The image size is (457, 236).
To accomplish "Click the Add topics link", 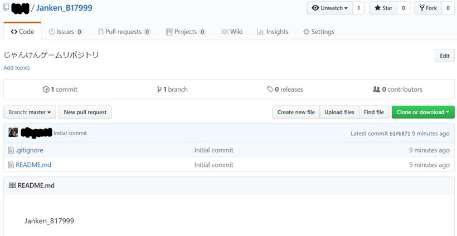I will [x=17, y=68].
